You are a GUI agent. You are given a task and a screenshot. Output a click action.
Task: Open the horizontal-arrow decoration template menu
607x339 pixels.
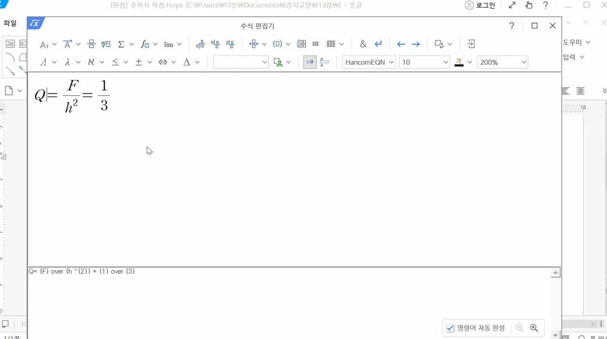258,44
